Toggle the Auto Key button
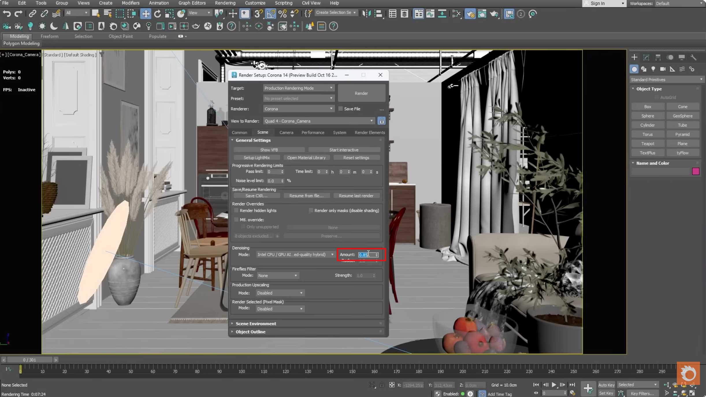 click(606, 385)
